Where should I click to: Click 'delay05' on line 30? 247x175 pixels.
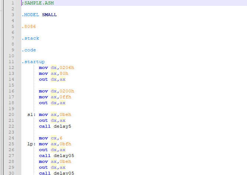coord(64,173)
